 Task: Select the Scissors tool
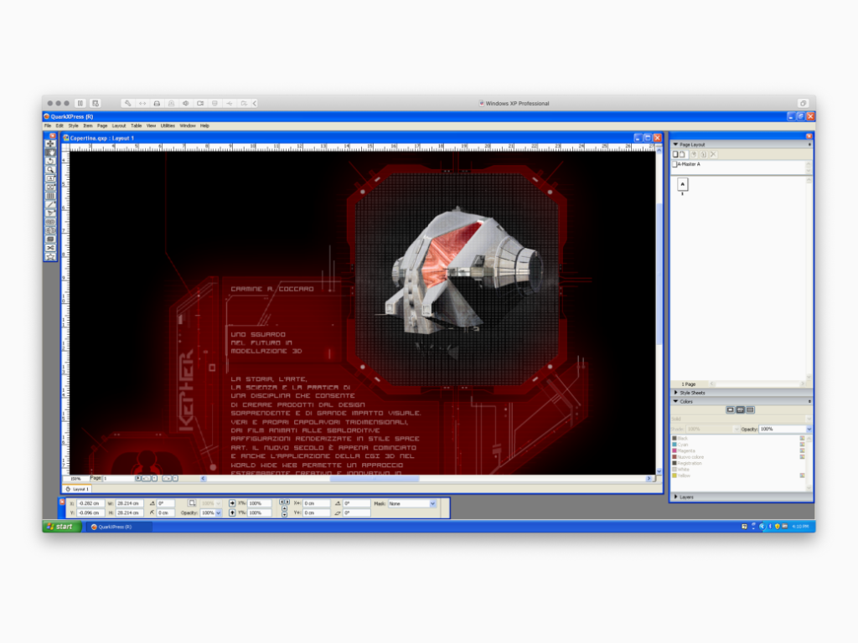(x=50, y=248)
